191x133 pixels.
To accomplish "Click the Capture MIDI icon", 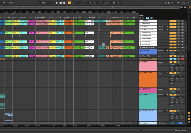I will 79,3.
